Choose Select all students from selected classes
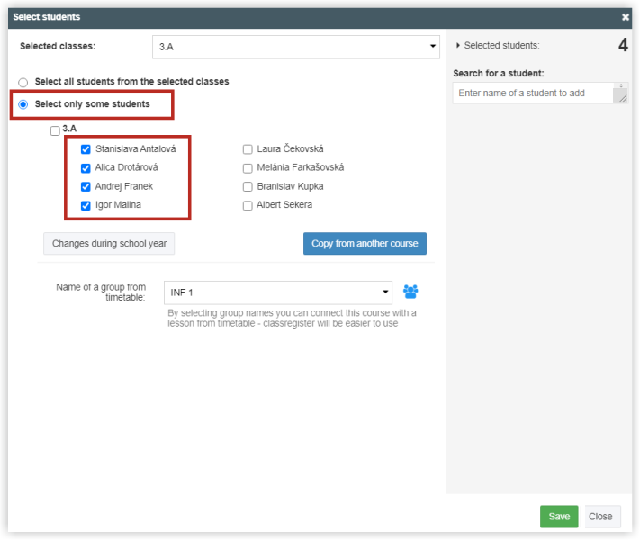Image resolution: width=640 pixels, height=540 pixels. pos(23,83)
